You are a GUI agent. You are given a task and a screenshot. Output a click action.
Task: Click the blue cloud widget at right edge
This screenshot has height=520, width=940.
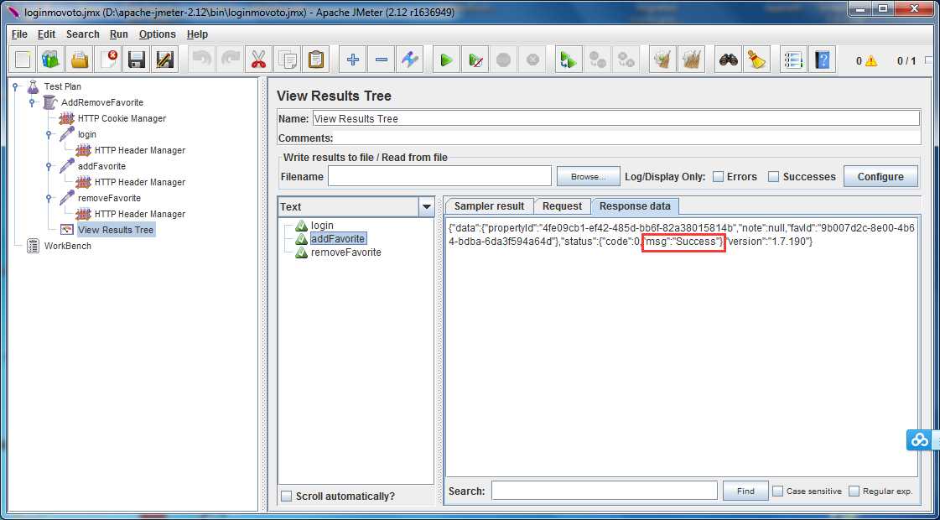(x=920, y=439)
